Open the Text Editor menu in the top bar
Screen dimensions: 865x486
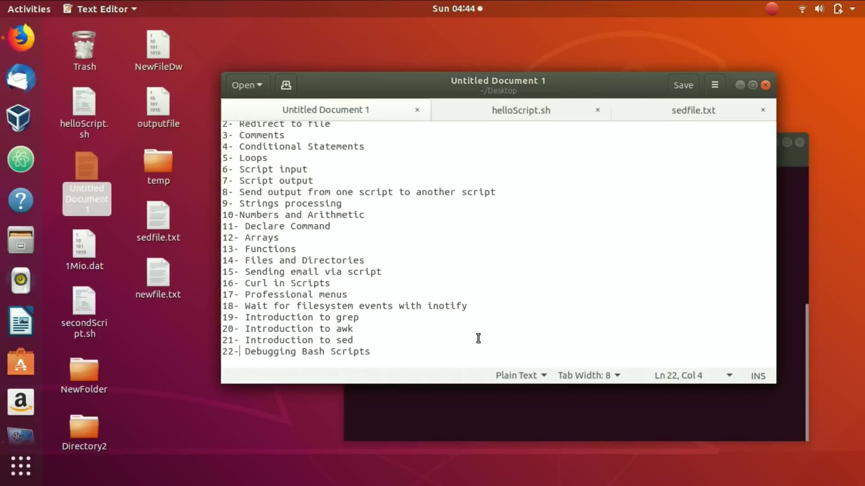click(x=100, y=9)
